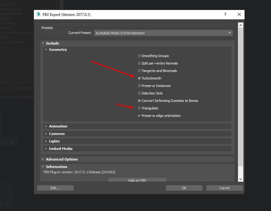Enable the Smoothing Groups checkbox
This screenshot has height=211, width=271.
pos(139,56)
